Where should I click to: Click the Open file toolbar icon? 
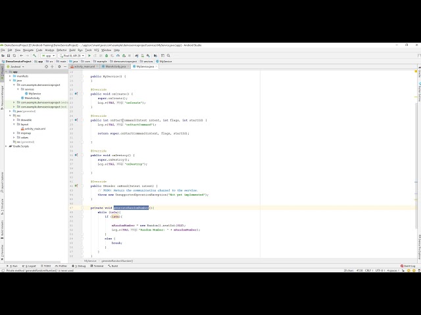3,56
